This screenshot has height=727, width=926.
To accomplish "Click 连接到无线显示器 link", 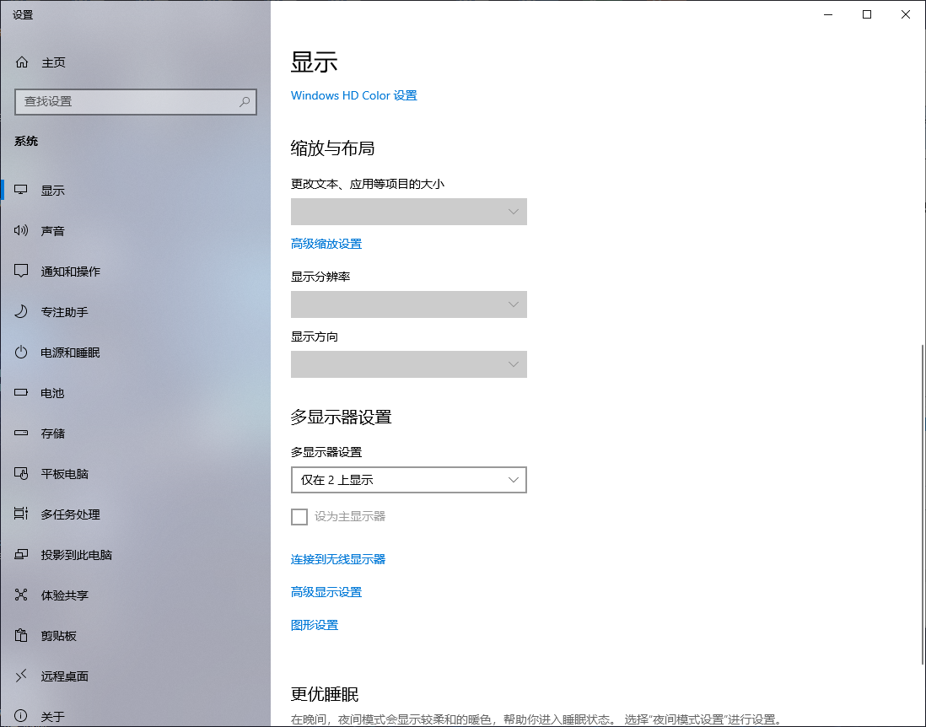I will tap(338, 559).
